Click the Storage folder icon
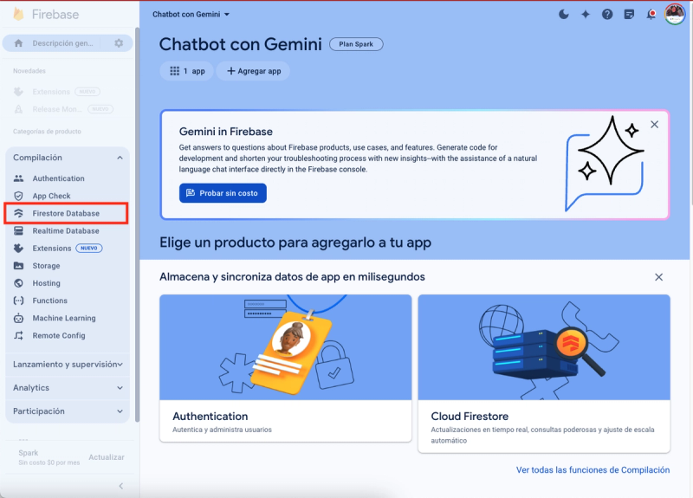The image size is (693, 498). (x=18, y=266)
